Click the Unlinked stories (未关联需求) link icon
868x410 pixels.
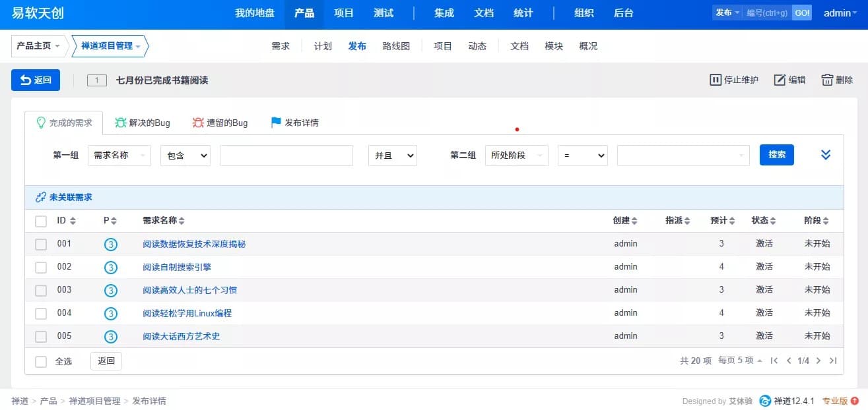[x=41, y=197]
